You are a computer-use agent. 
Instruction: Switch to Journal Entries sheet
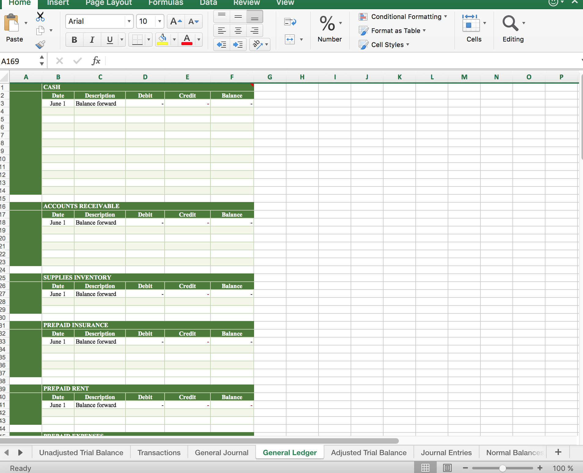[446, 452]
